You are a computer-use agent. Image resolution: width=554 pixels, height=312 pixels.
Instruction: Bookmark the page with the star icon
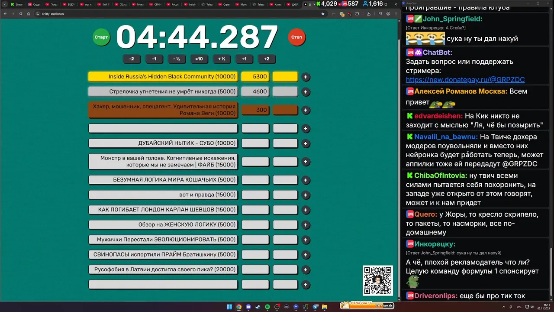[322, 13]
